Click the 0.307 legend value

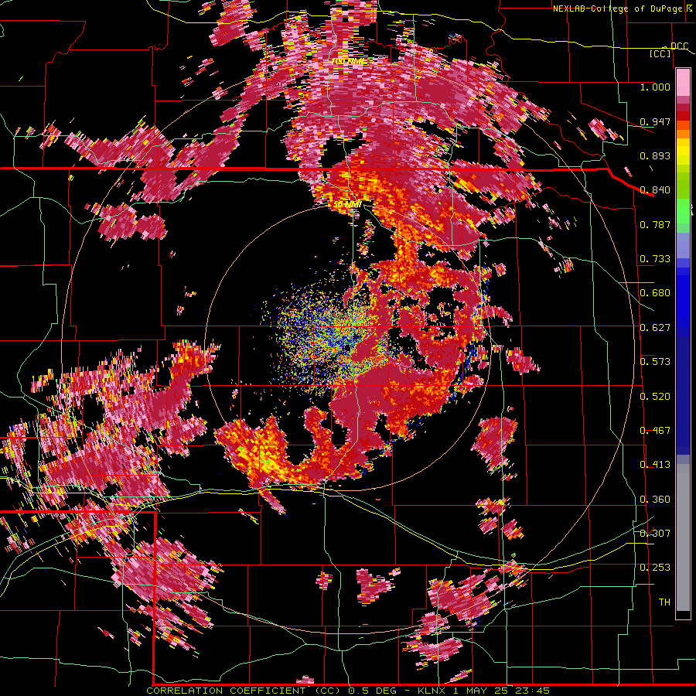pyautogui.click(x=655, y=533)
